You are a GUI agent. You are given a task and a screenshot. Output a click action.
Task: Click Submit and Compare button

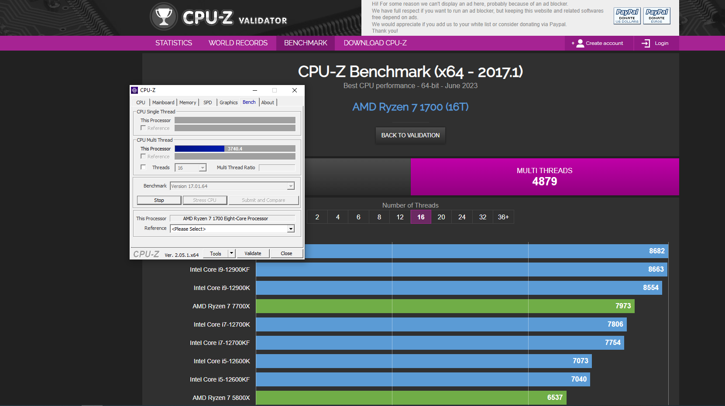pos(264,200)
